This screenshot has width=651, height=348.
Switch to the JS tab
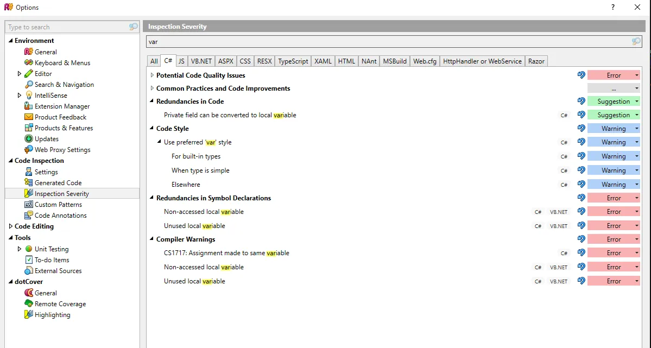click(x=181, y=61)
